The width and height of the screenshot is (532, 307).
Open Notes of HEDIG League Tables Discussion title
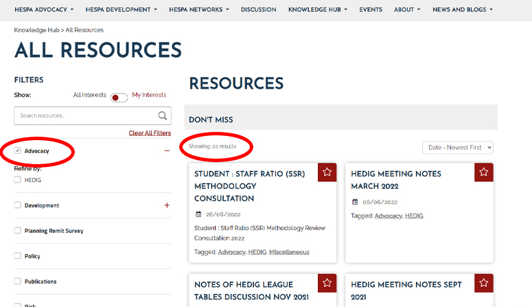tap(251, 291)
